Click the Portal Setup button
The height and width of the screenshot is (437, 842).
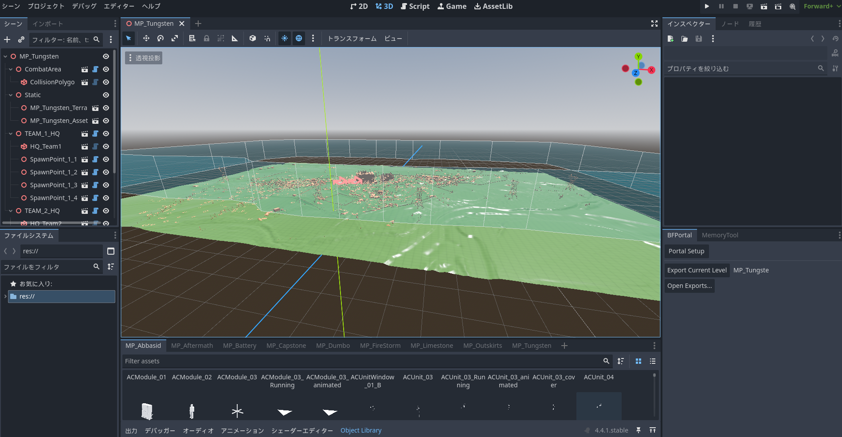(686, 251)
